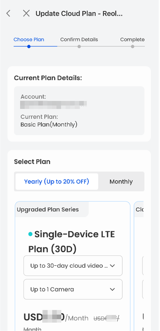Image resolution: width=160 pixels, height=331 pixels.
Task: Click the chevron on the cloud video dropdown
Action: (x=112, y=266)
